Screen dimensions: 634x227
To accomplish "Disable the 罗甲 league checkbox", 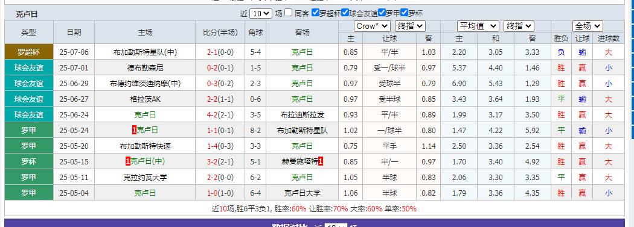I will [x=382, y=13].
